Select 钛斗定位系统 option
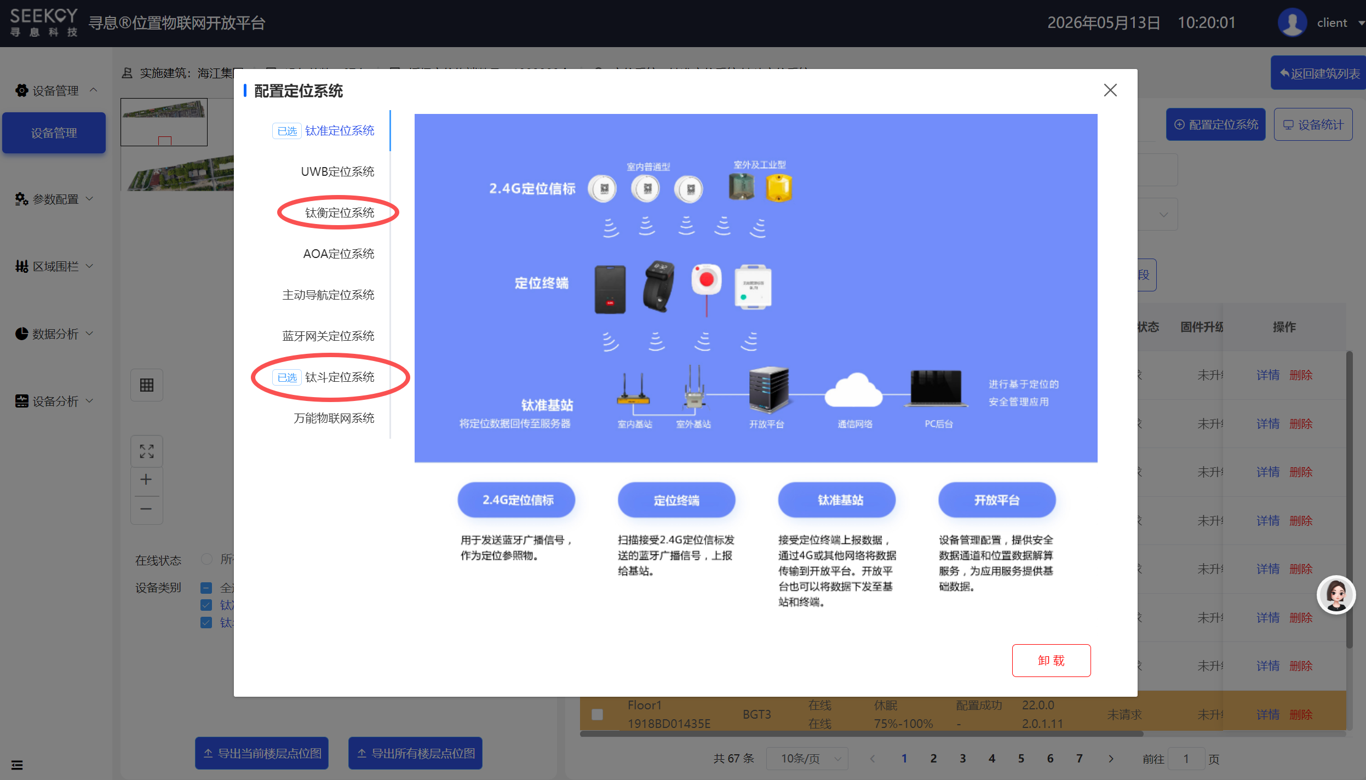The image size is (1366, 780). tap(340, 377)
